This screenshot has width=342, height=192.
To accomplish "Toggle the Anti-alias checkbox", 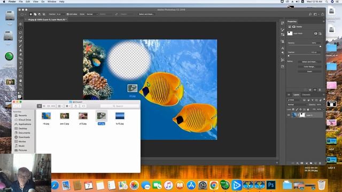I will [68, 14].
